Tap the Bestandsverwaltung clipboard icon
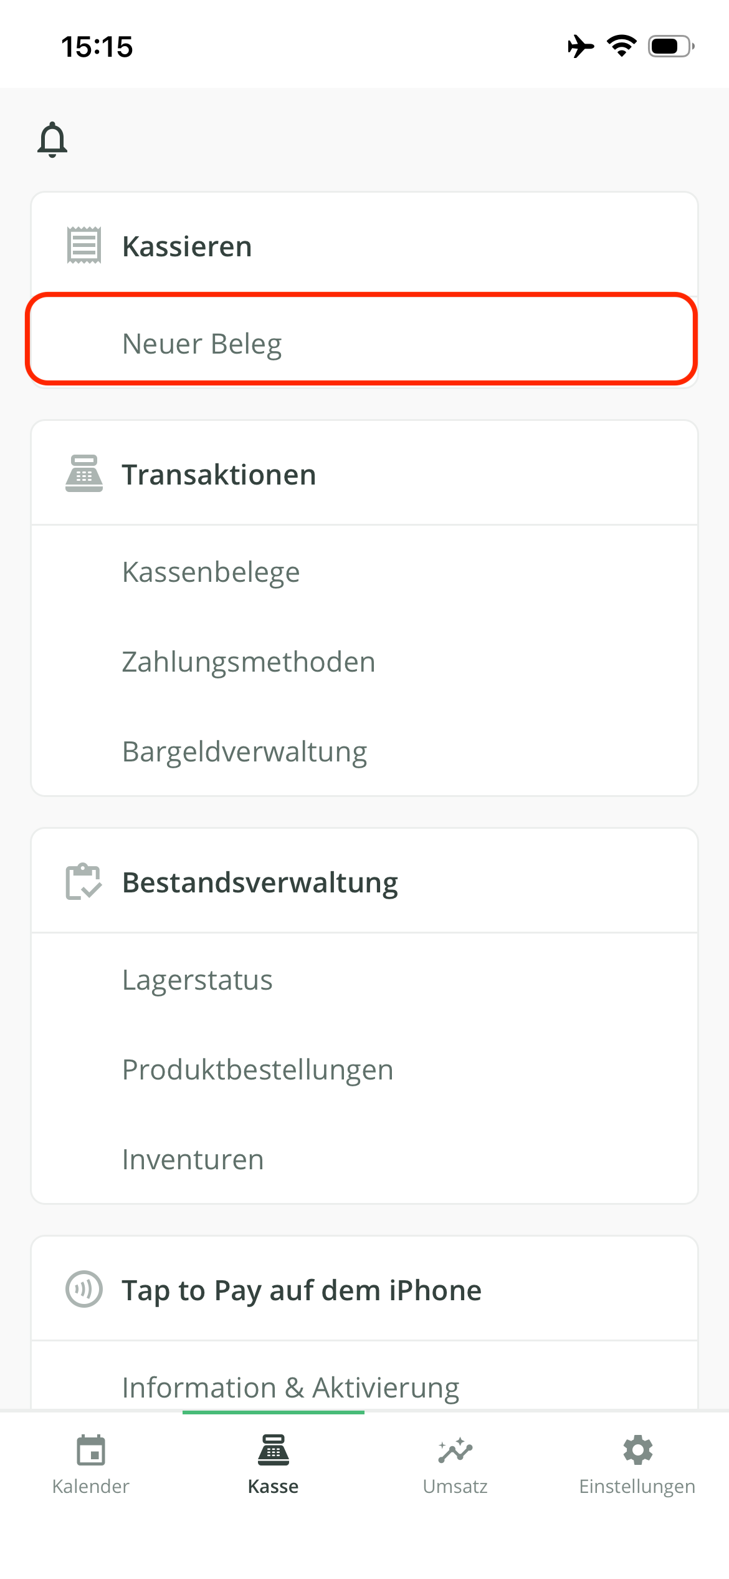This screenshot has height=1579, width=729. click(84, 882)
